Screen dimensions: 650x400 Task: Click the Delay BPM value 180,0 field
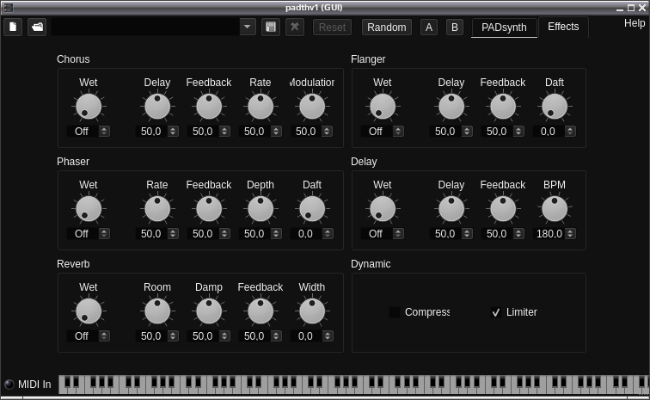[549, 234]
